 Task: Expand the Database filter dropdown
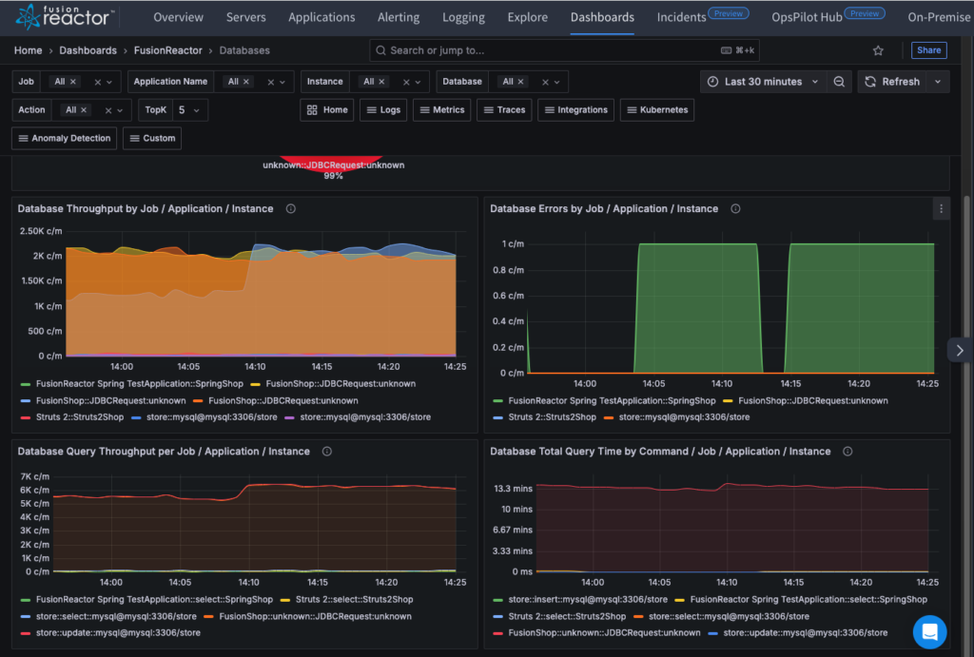557,82
